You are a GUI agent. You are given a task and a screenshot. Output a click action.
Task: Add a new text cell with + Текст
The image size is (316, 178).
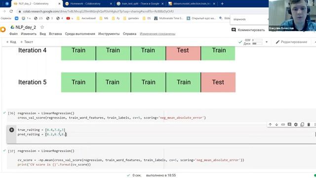click(26, 42)
